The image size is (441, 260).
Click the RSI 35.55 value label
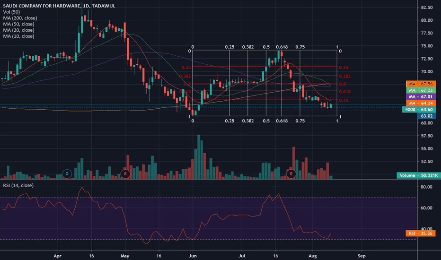click(x=421, y=234)
